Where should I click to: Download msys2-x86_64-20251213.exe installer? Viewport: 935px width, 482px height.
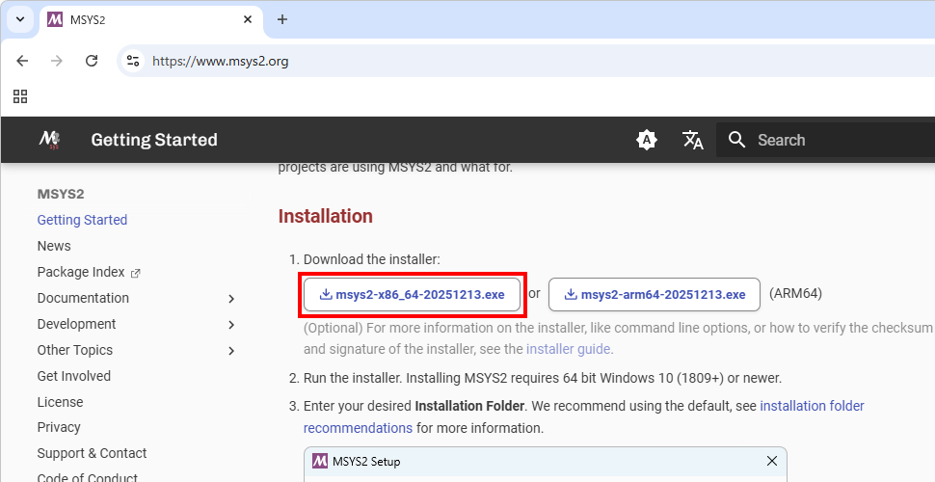click(412, 295)
